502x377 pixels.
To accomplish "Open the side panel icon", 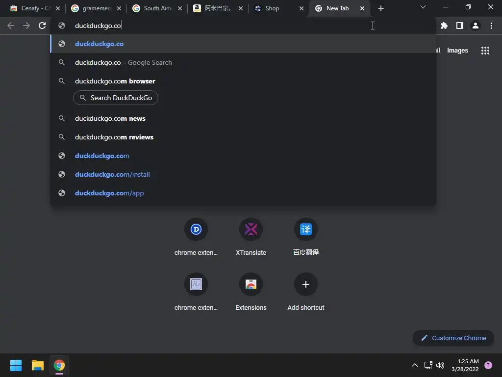I will tap(460, 26).
